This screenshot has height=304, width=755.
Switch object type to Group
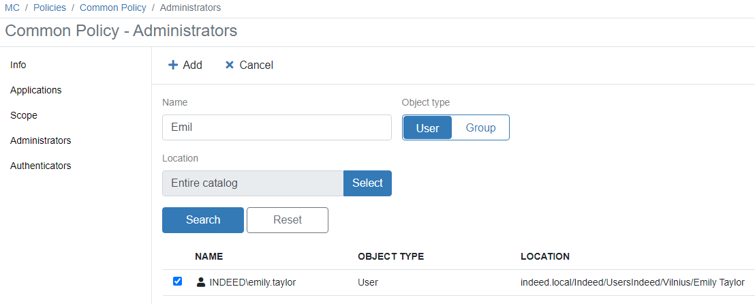tap(480, 127)
